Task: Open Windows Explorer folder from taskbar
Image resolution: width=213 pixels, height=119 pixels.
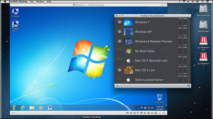Action: point(32,108)
